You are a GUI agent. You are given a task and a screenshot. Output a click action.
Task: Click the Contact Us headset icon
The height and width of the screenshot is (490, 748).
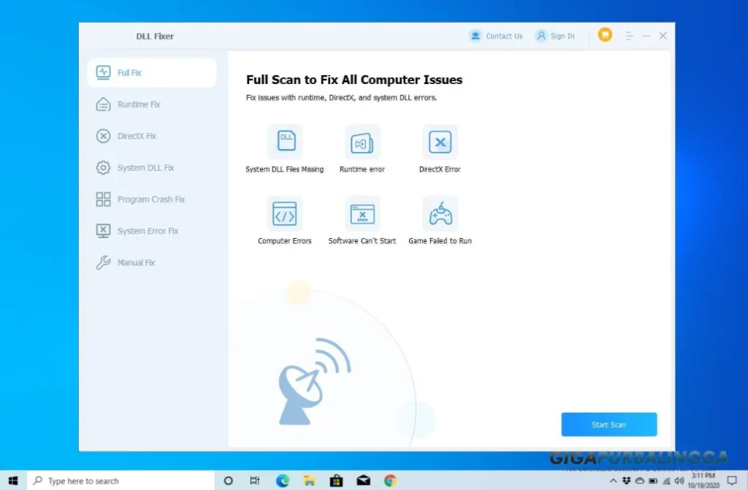click(x=476, y=35)
